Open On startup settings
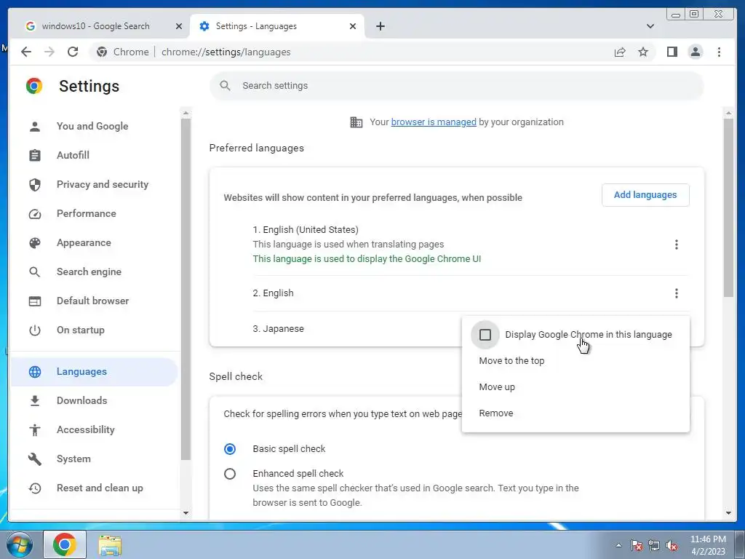745x559 pixels. tap(92, 330)
